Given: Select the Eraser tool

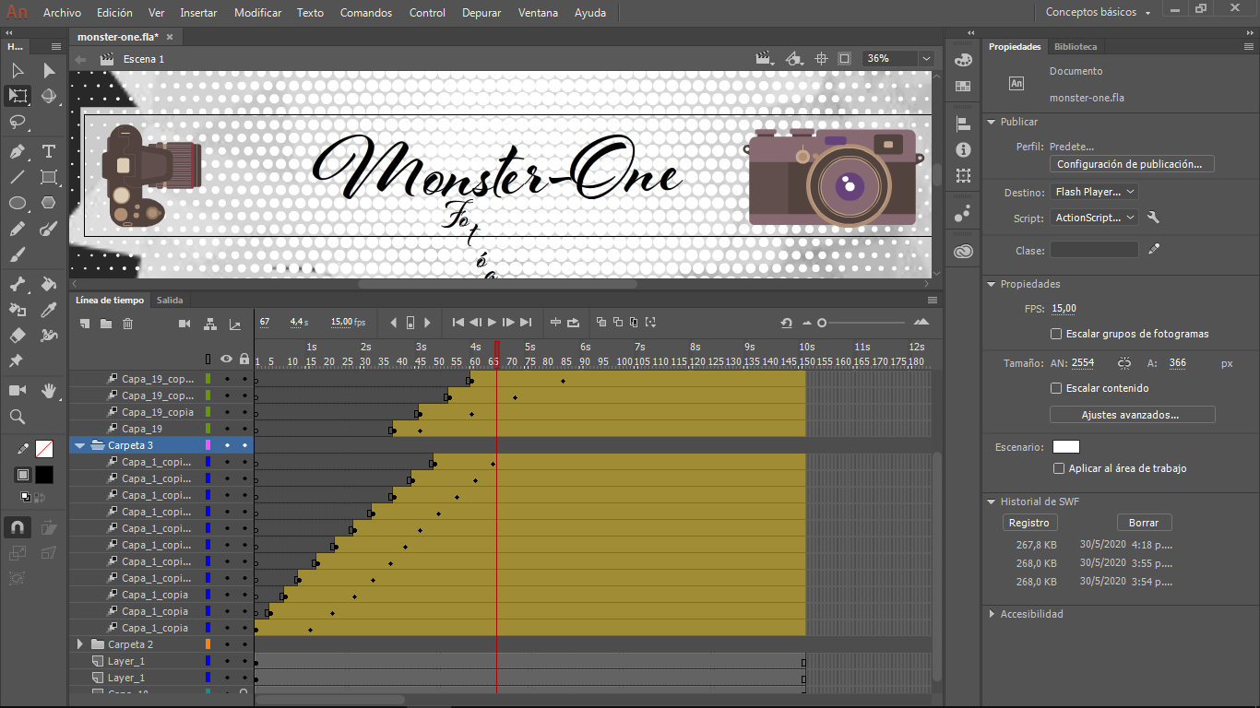Looking at the screenshot, I should point(18,336).
